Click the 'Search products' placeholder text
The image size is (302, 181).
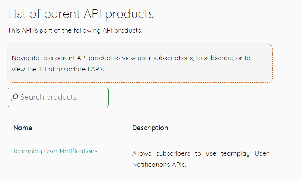tap(48, 97)
